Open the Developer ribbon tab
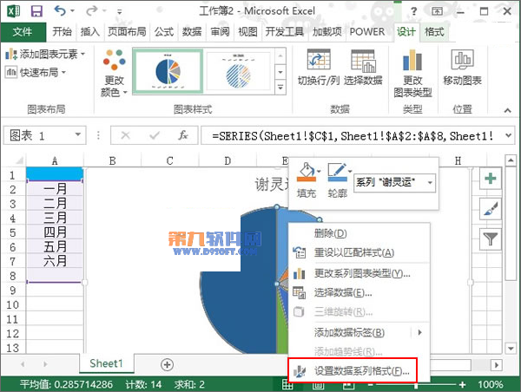Image resolution: width=521 pixels, height=392 pixels. pyautogui.click(x=285, y=32)
